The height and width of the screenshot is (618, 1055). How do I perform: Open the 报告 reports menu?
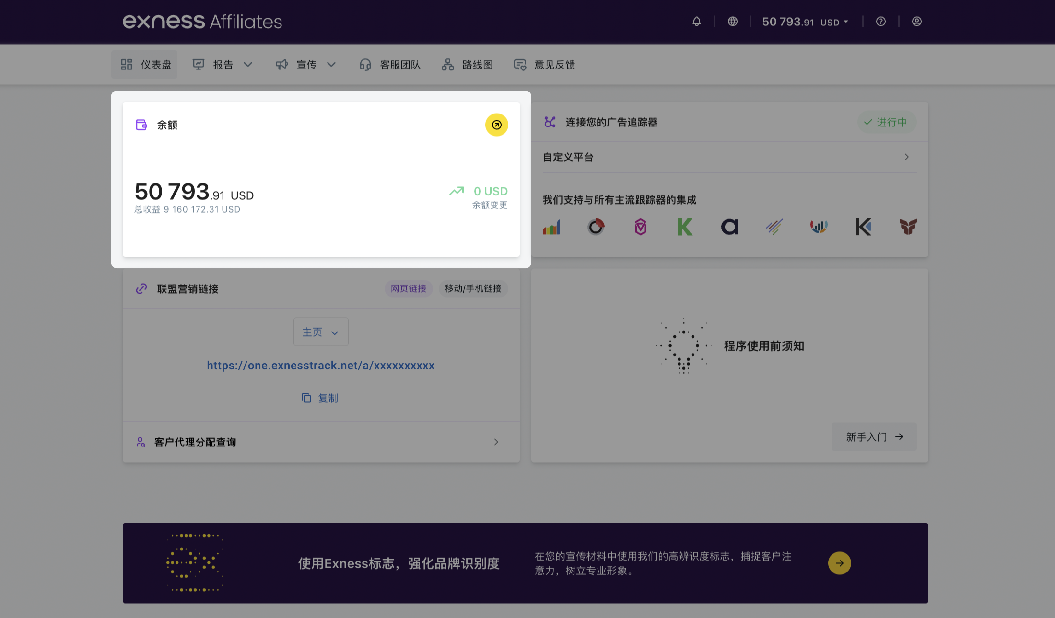[x=223, y=65]
